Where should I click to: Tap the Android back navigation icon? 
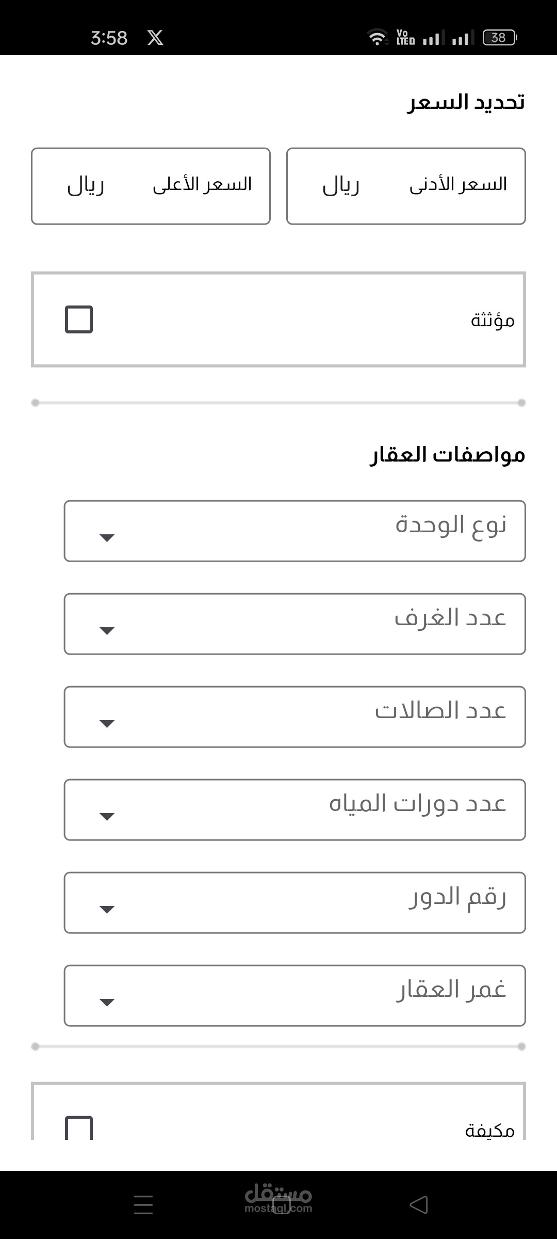coord(419,1205)
